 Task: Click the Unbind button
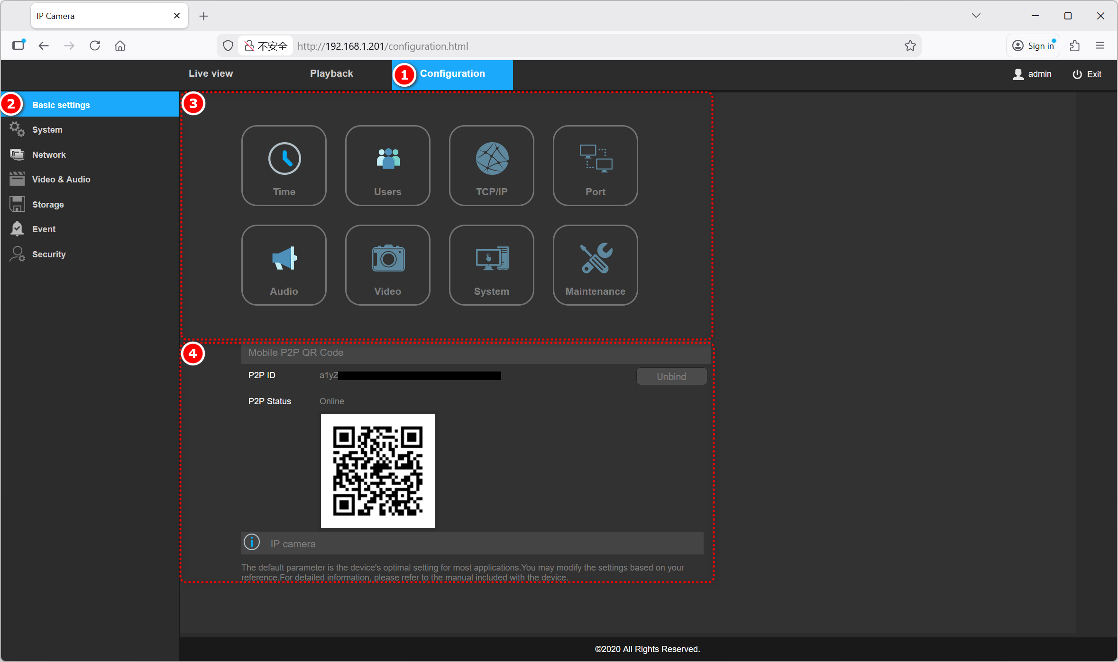pos(671,376)
